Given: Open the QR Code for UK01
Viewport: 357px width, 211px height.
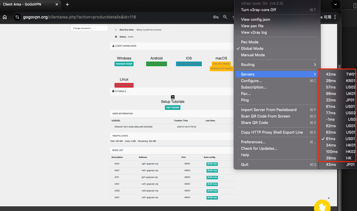Looking at the screenshot, I should [x=212, y=198].
